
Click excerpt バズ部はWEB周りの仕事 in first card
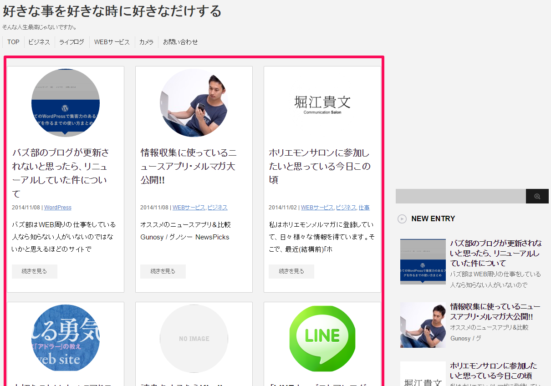[64, 237]
